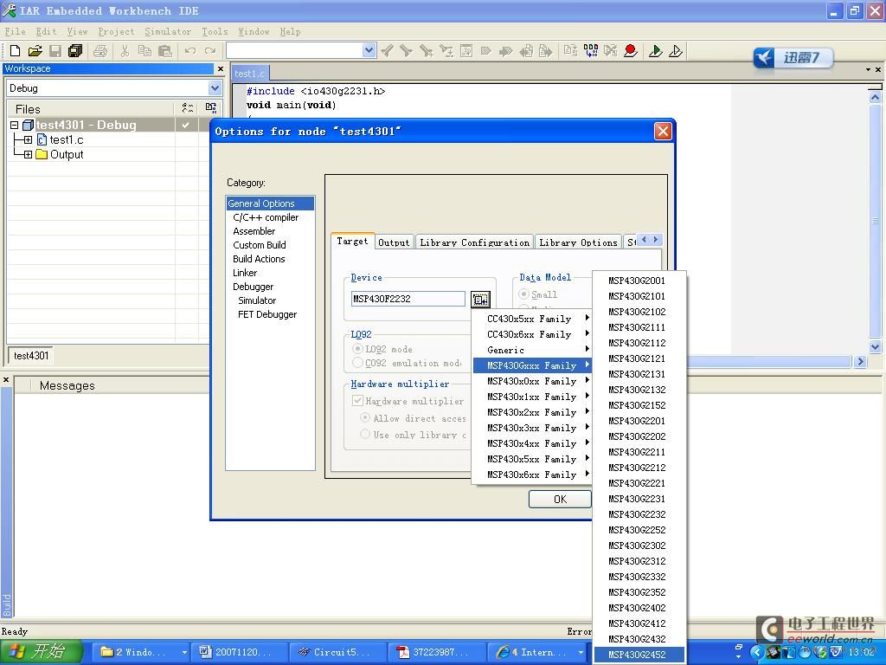The width and height of the screenshot is (886, 665).
Task: Open the Tools menu
Action: pos(215,32)
